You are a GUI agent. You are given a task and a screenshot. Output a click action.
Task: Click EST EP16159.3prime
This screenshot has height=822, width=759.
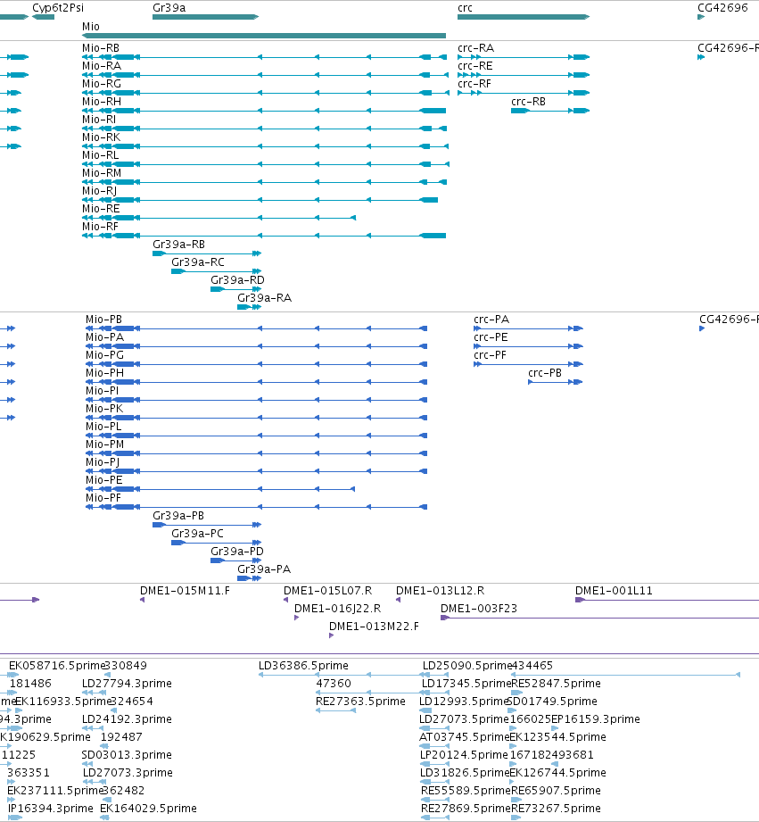(596, 718)
